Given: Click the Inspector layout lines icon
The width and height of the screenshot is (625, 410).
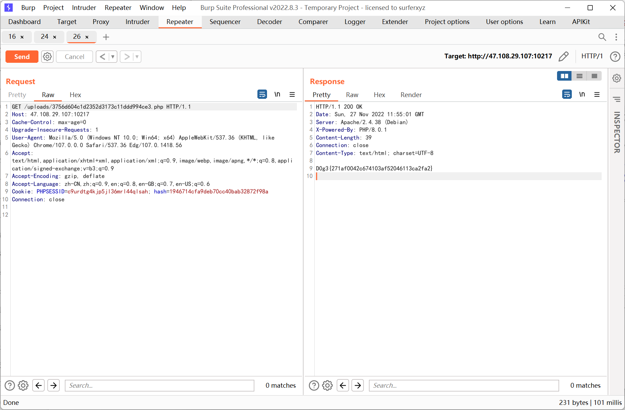Looking at the screenshot, I should pyautogui.click(x=617, y=99).
